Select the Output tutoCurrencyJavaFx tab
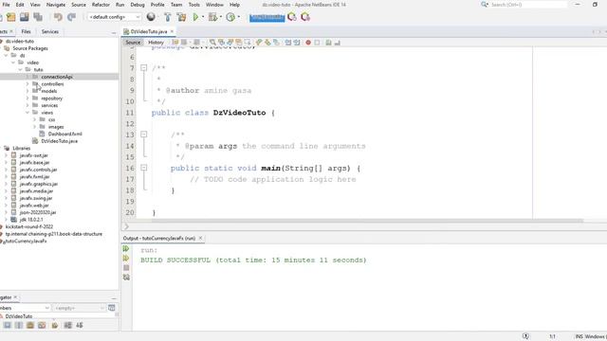This screenshot has width=607, height=341. tap(159, 238)
